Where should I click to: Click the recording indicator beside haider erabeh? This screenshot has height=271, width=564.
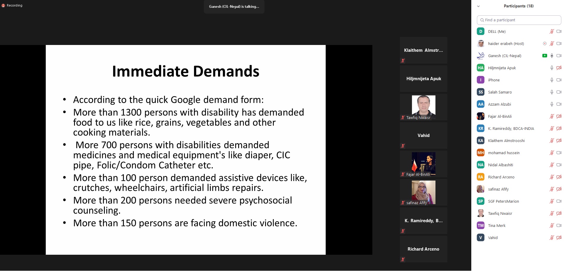tap(544, 43)
